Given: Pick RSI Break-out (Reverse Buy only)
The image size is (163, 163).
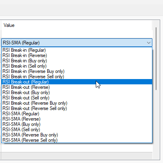Looking at the screenshot, I should [x=77, y=103].
